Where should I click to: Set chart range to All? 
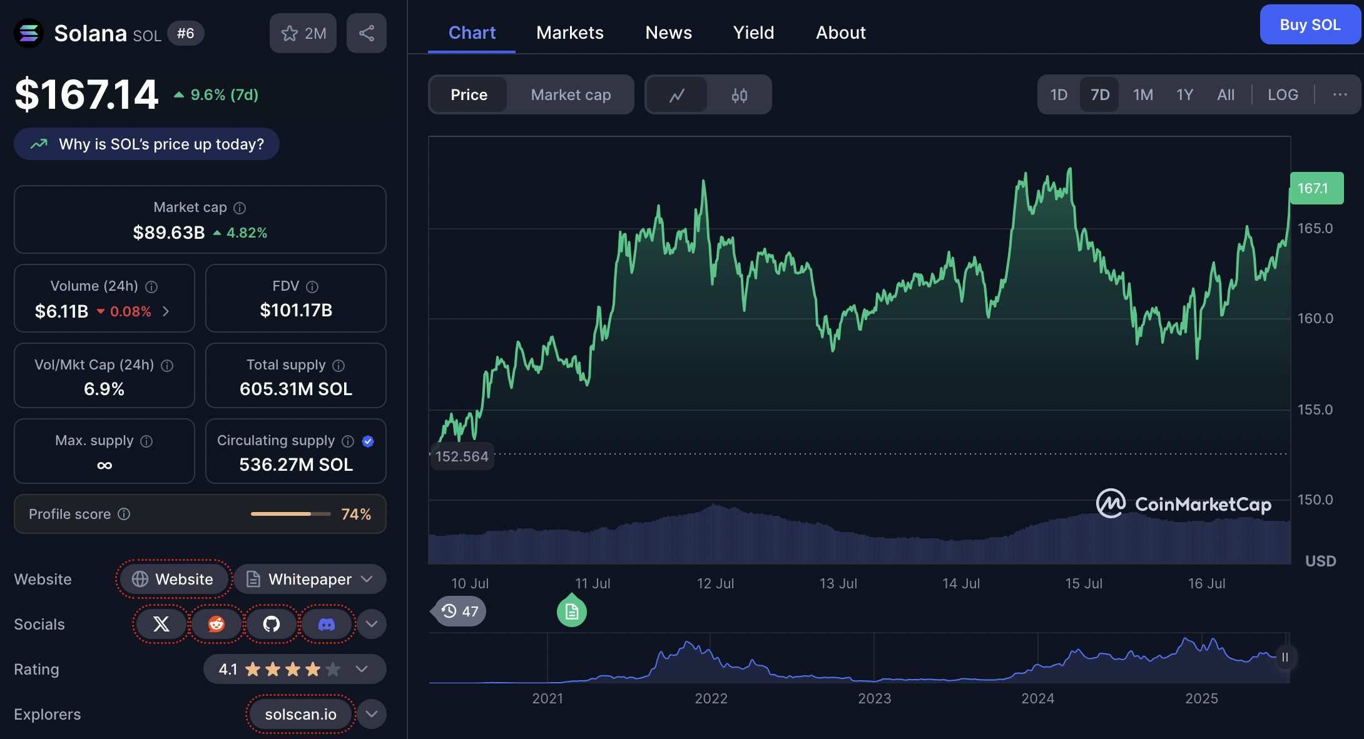1226,94
